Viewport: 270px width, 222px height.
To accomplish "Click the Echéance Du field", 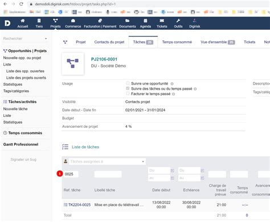I will click(189, 171).
